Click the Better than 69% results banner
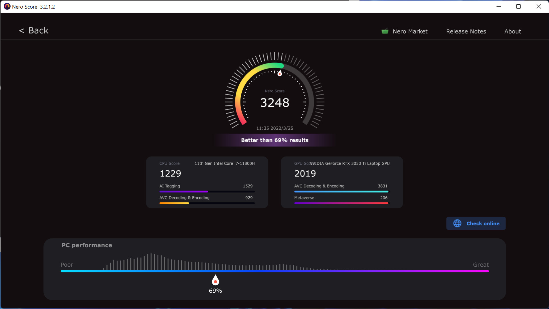This screenshot has height=309, width=549. [x=274, y=140]
